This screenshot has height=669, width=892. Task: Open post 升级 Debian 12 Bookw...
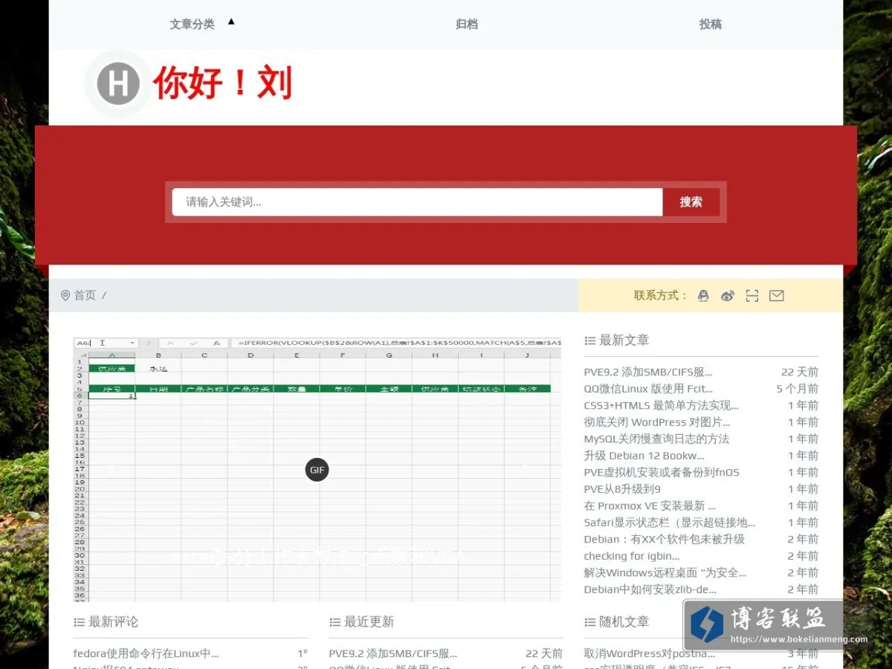point(644,456)
